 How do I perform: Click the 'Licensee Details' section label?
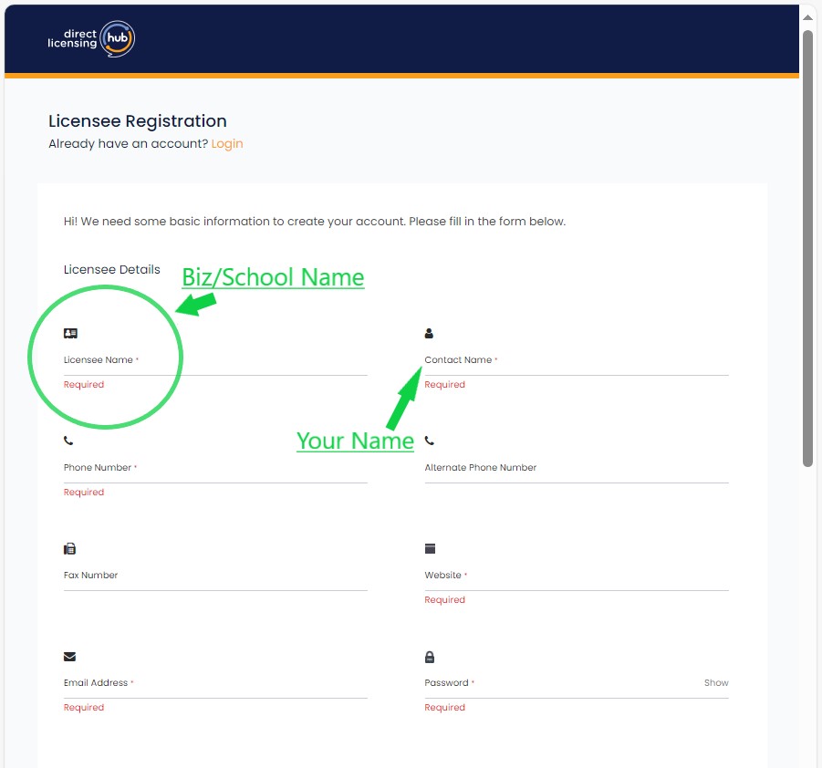(x=111, y=269)
